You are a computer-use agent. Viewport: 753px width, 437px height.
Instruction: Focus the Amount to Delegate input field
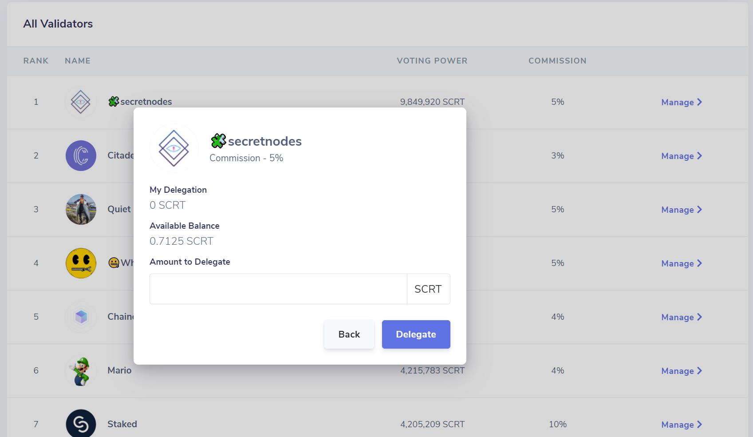coord(278,289)
